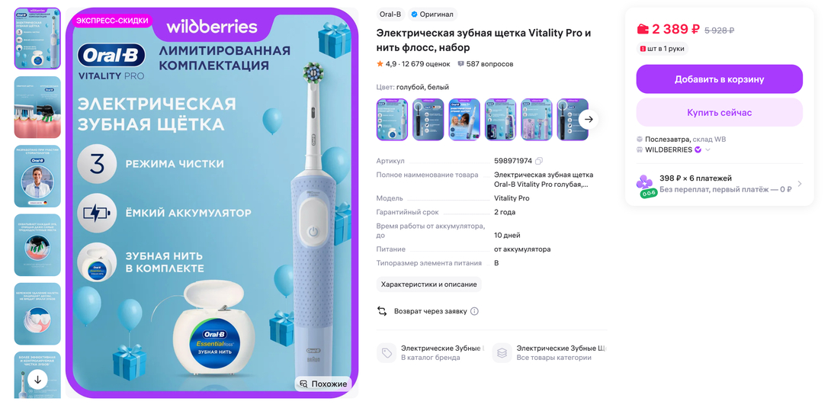This screenshot has height=408, width=831.
Task: Click the category stack icon
Action: (x=502, y=353)
